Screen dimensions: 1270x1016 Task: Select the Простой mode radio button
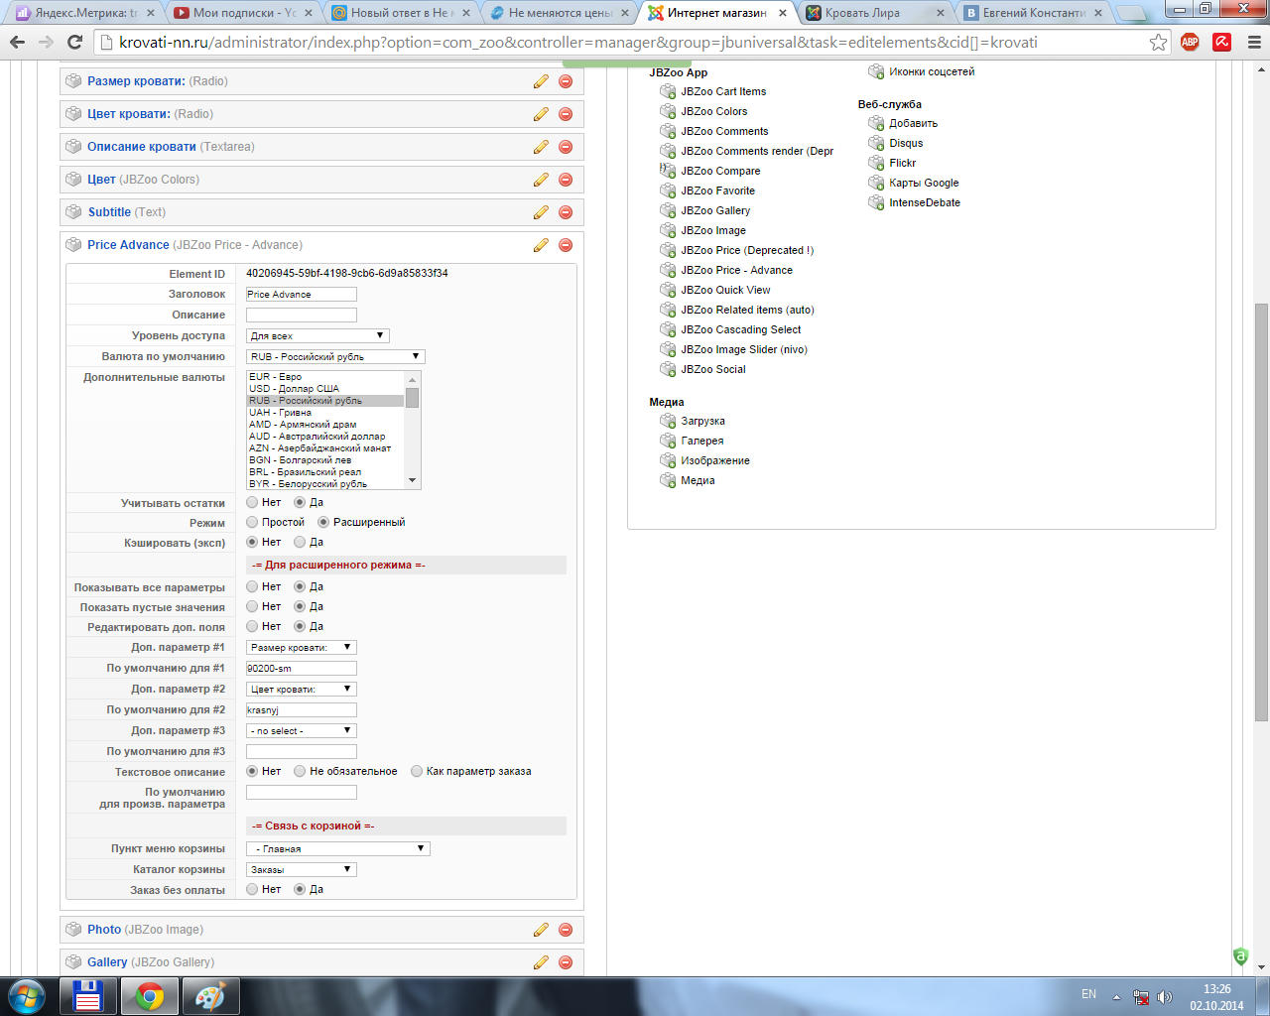(253, 522)
